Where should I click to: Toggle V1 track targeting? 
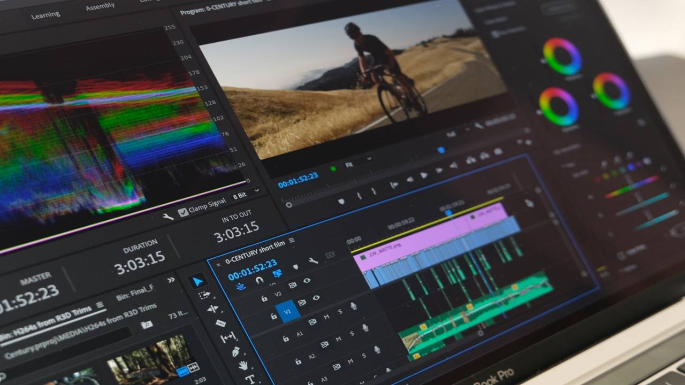coord(287,311)
